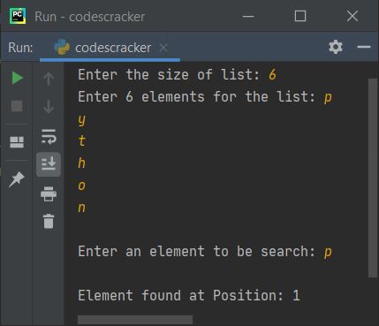Open the Restore Layout icon
This screenshot has height=326, width=379.
pyautogui.click(x=17, y=142)
